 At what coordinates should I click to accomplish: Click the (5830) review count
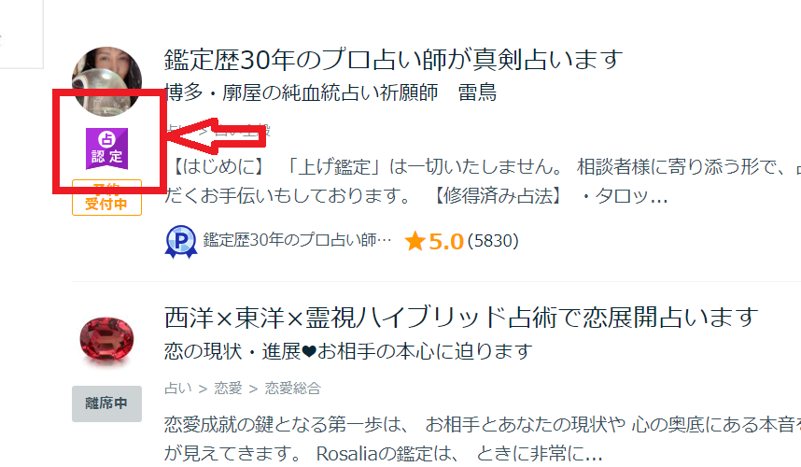click(x=493, y=241)
